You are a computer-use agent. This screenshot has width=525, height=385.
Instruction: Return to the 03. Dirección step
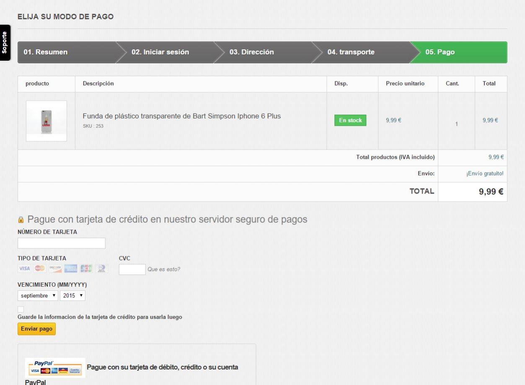click(x=251, y=52)
